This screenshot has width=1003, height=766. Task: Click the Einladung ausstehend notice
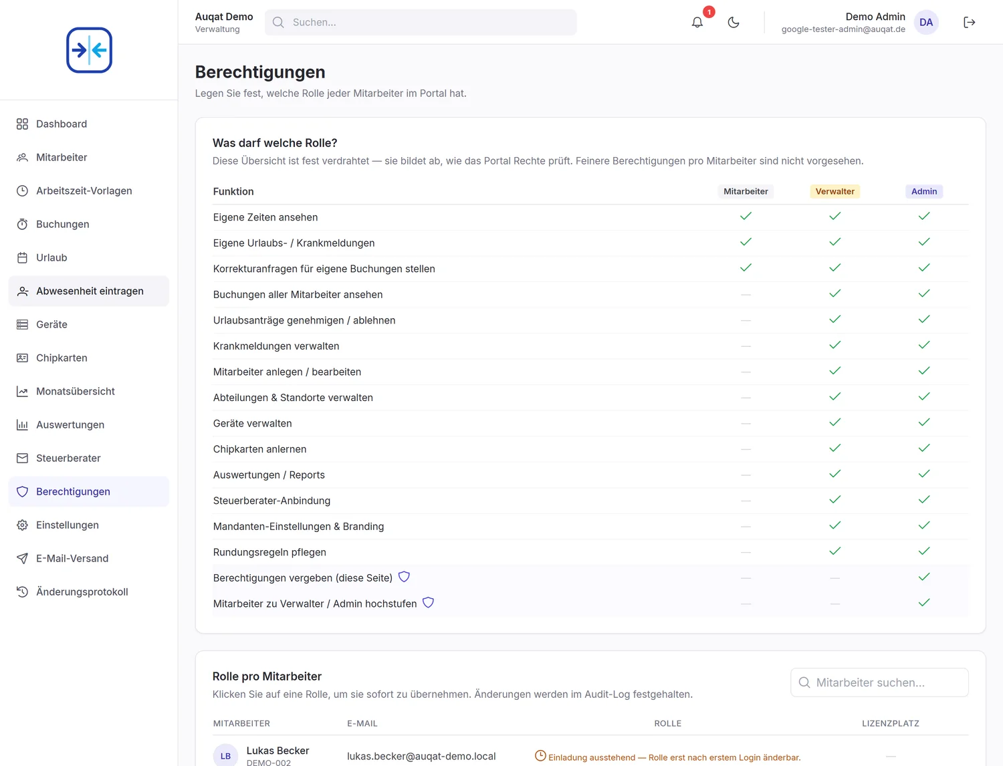pyautogui.click(x=667, y=757)
